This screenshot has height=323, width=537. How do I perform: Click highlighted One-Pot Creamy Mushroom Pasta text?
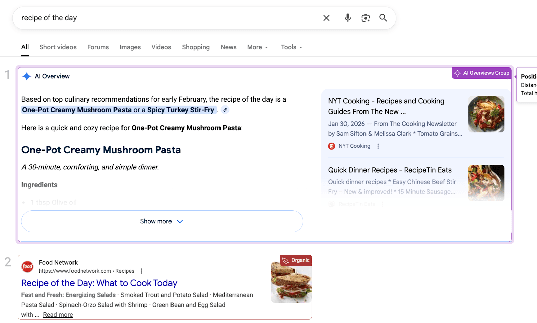click(x=77, y=110)
